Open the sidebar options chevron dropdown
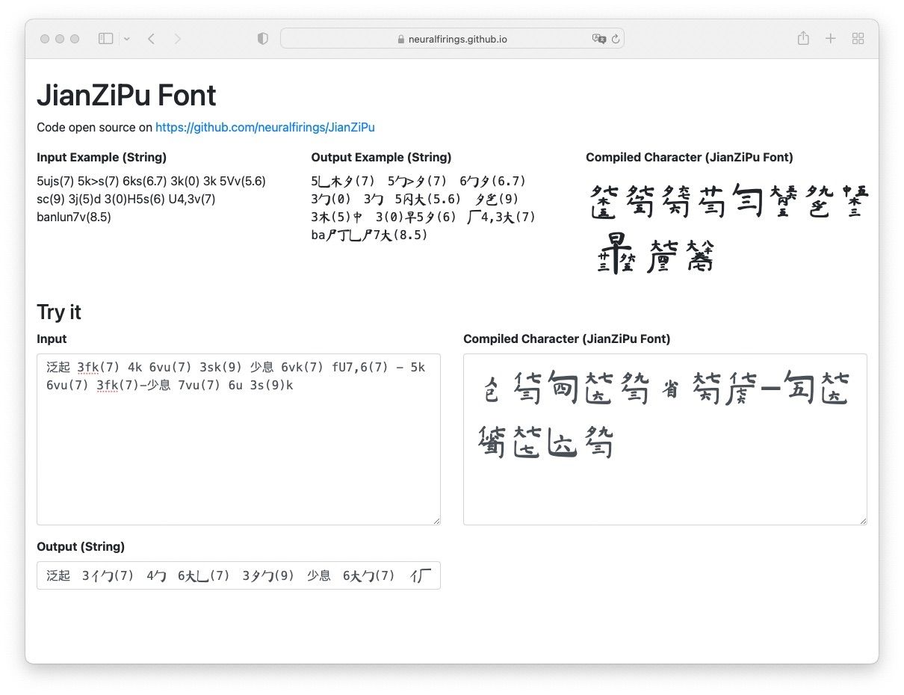The width and height of the screenshot is (904, 695). click(x=126, y=38)
